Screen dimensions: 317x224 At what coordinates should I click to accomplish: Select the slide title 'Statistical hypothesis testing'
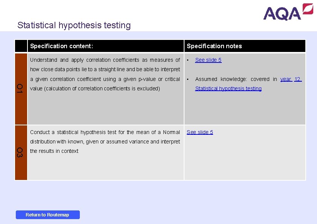coord(74,25)
